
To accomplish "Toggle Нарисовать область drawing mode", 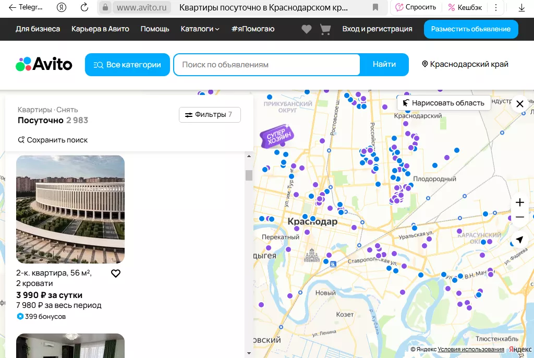I will tap(444, 103).
